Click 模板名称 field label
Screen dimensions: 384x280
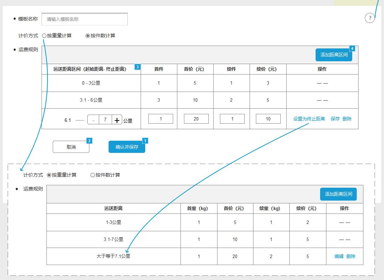pyautogui.click(x=28, y=19)
